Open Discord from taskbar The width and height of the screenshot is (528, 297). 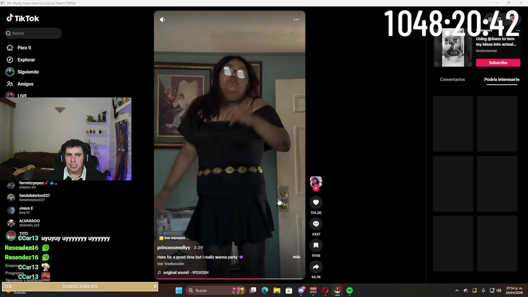coord(301,290)
